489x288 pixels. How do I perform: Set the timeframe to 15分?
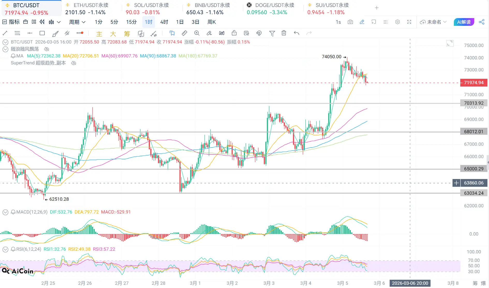pos(131,22)
